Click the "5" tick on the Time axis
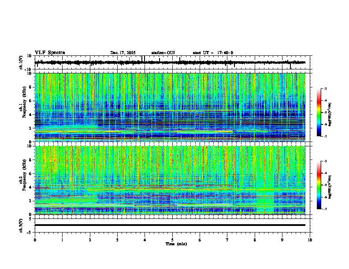The image size is (349, 269). tap(172, 240)
